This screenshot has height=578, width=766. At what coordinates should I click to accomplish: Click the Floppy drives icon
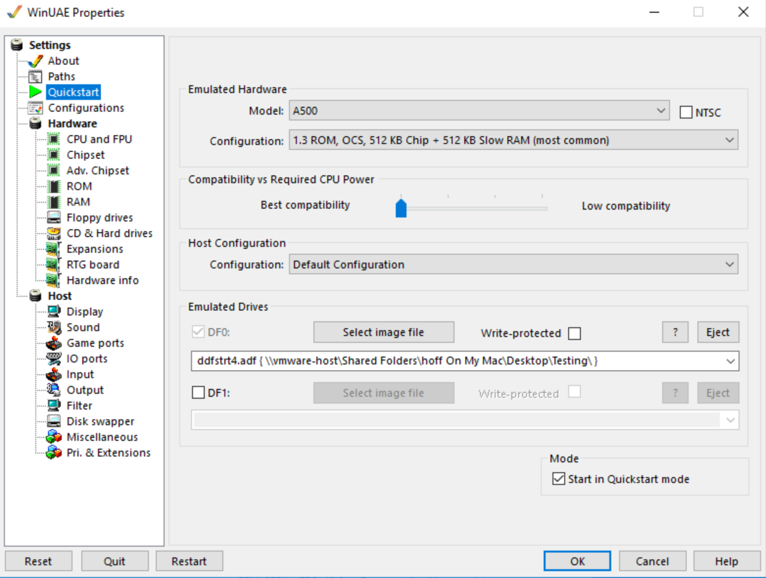tap(54, 217)
